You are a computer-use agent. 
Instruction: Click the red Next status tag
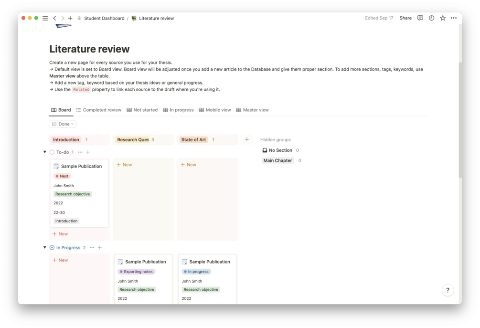[62, 176]
